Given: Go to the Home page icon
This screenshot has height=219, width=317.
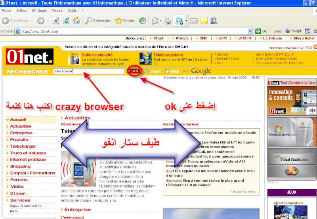Looking at the screenshot, I should click(x=76, y=21).
